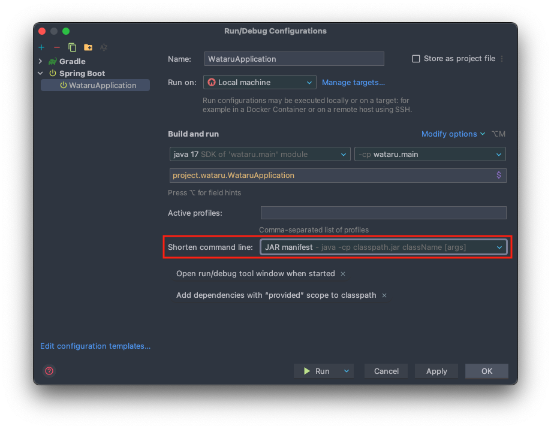Remove 'Open run/debug tool window' option
The height and width of the screenshot is (429, 551).
pyautogui.click(x=343, y=274)
